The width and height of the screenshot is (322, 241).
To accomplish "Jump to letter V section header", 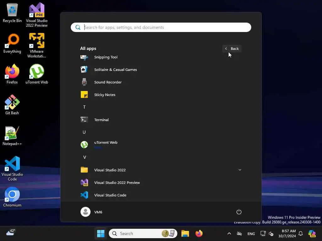I will click(x=84, y=158).
